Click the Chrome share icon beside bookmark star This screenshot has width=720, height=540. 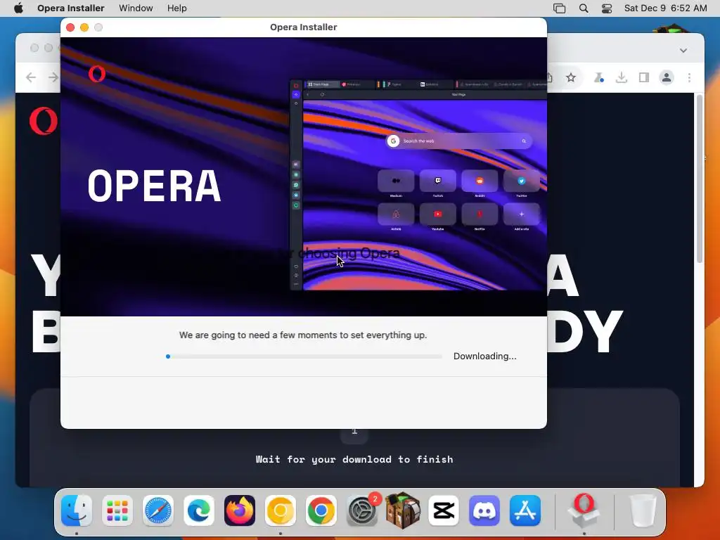tap(550, 77)
